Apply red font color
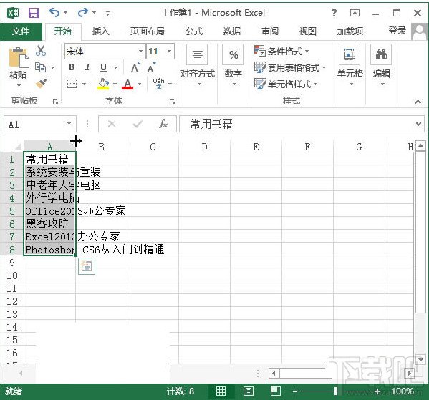429x400 pixels. pyautogui.click(x=127, y=84)
